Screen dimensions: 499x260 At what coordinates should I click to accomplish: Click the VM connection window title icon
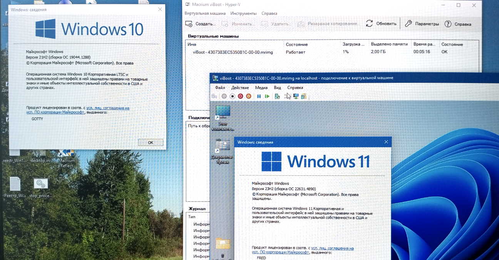click(x=215, y=78)
